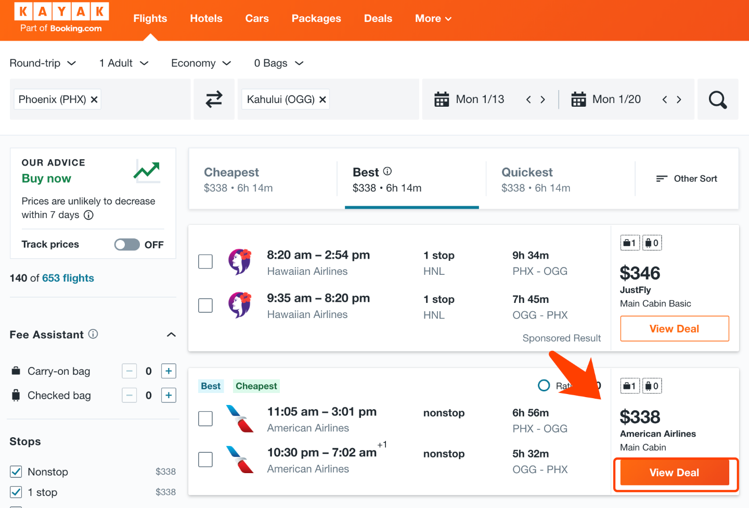Screen dimensions: 749x508
Task: View Deal for $346 JustFly
Action: click(675, 328)
